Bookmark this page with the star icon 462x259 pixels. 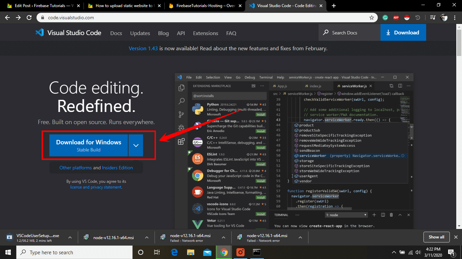click(372, 18)
